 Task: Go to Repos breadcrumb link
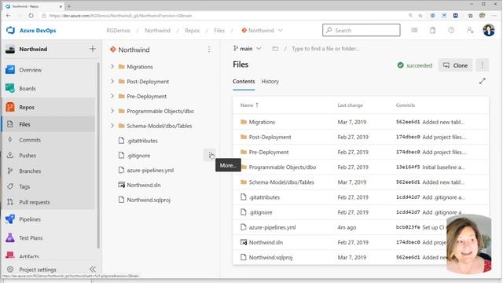192,30
